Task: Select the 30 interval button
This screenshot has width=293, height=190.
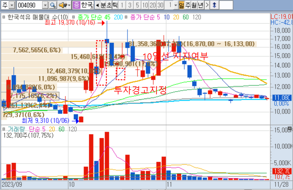Action: [160, 5]
